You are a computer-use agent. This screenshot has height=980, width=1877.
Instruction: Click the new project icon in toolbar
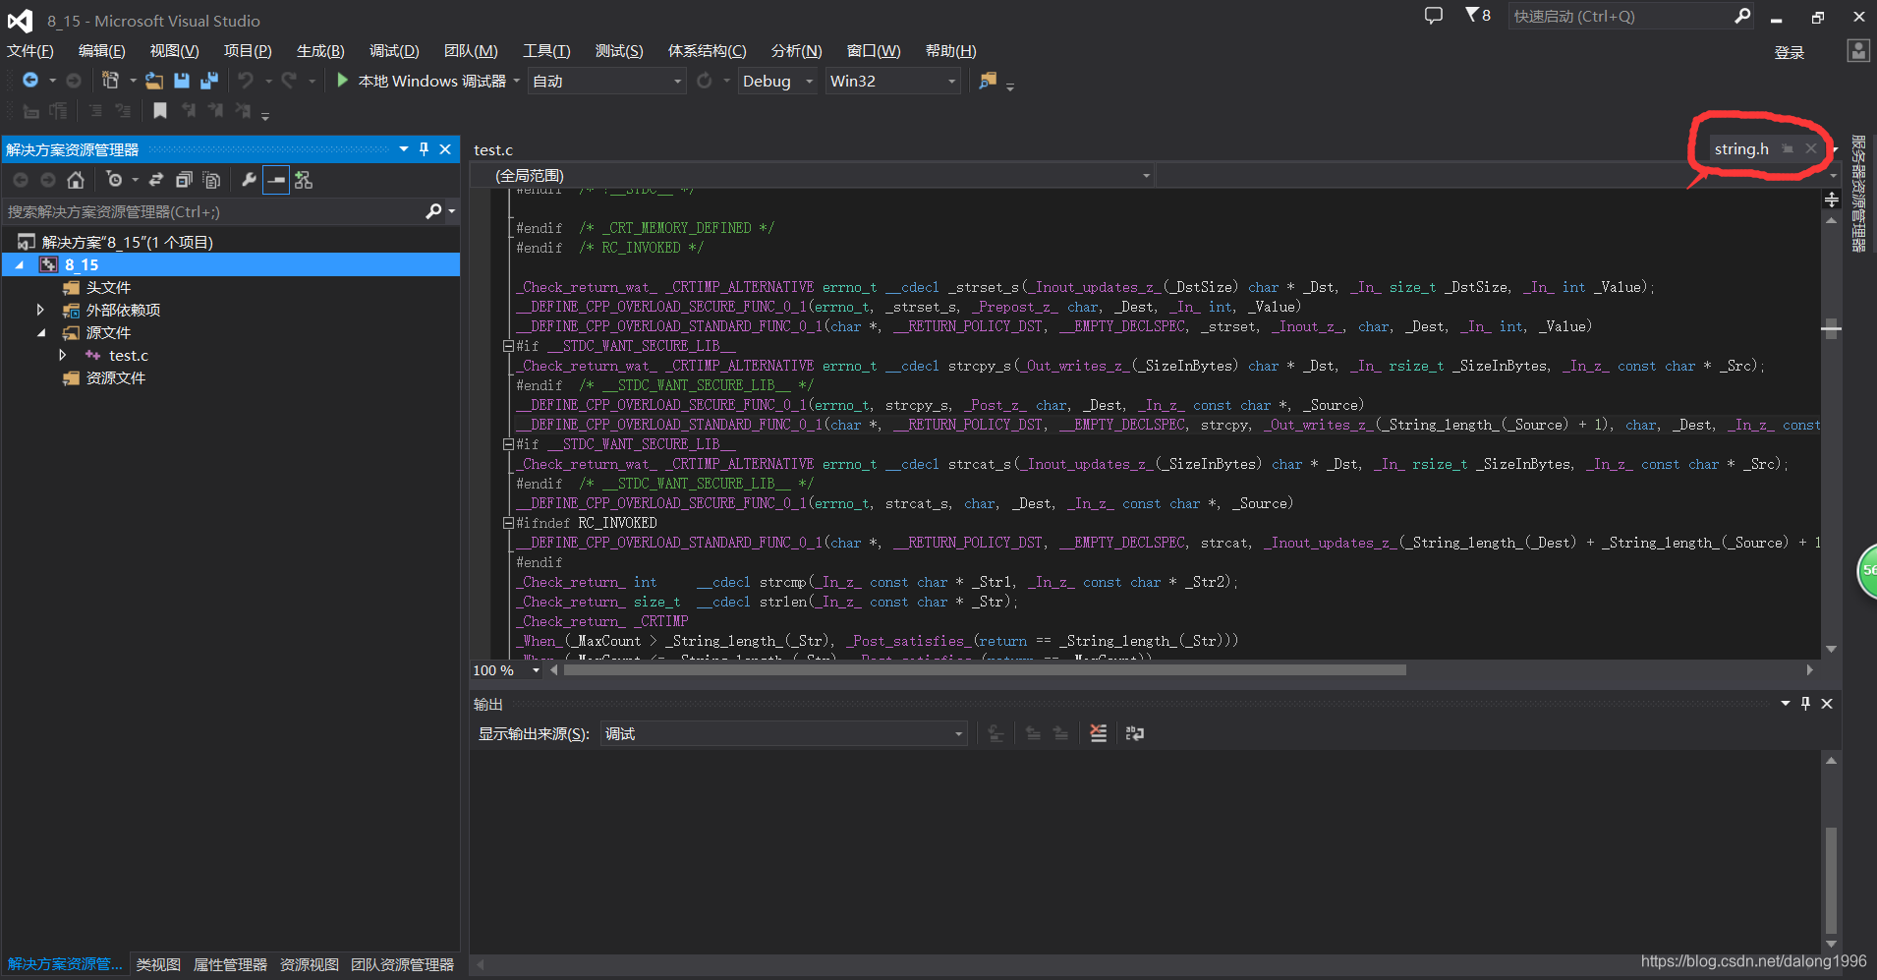110,81
